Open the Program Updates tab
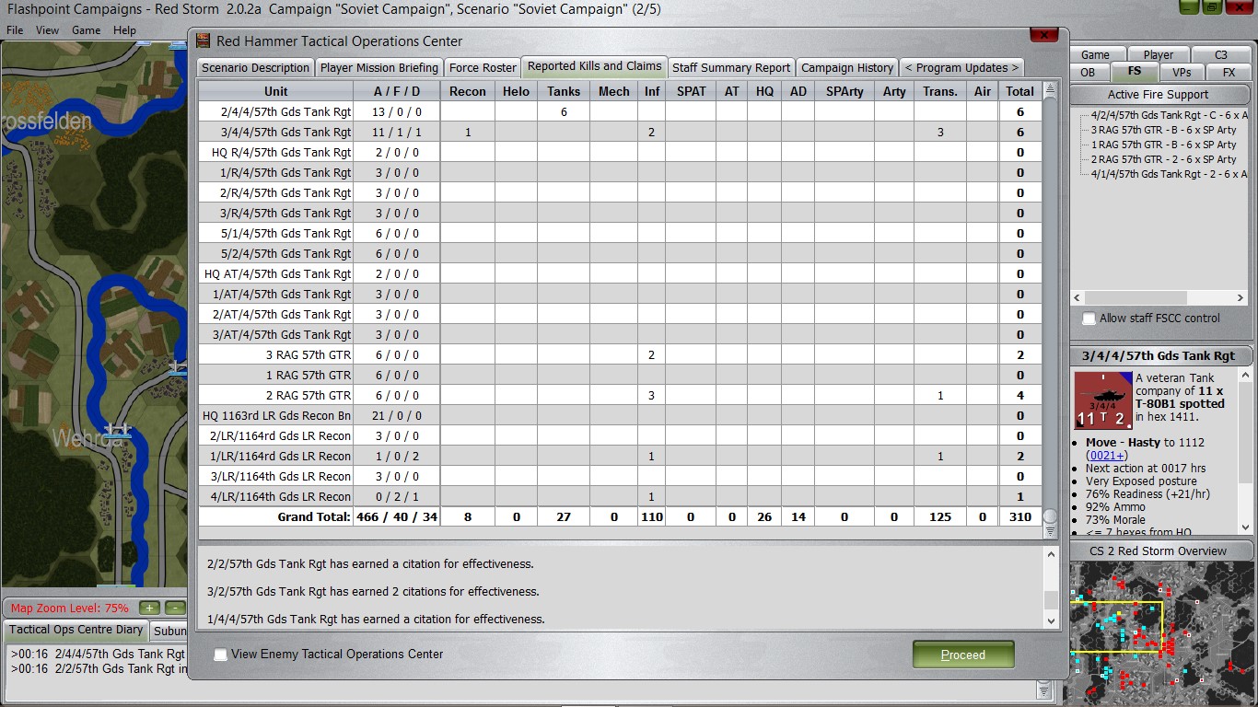 961,67
